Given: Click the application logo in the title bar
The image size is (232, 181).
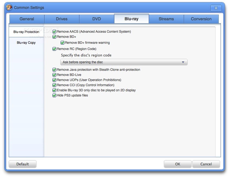Looking at the screenshot, I should 9,8.
